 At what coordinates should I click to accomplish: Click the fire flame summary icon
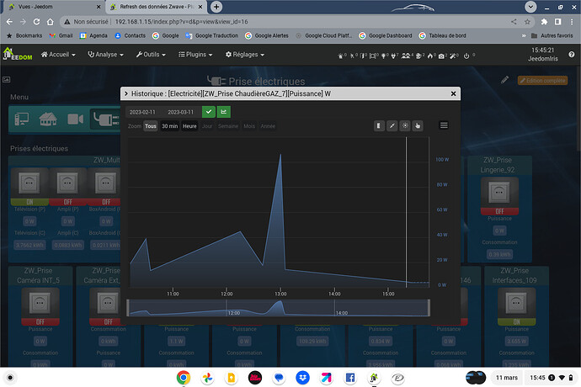[x=429, y=56]
